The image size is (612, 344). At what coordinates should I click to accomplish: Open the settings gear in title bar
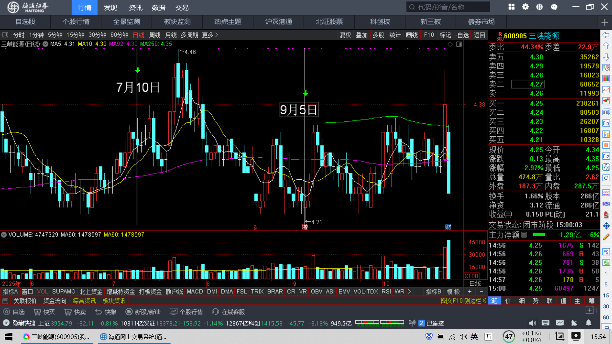point(525,7)
